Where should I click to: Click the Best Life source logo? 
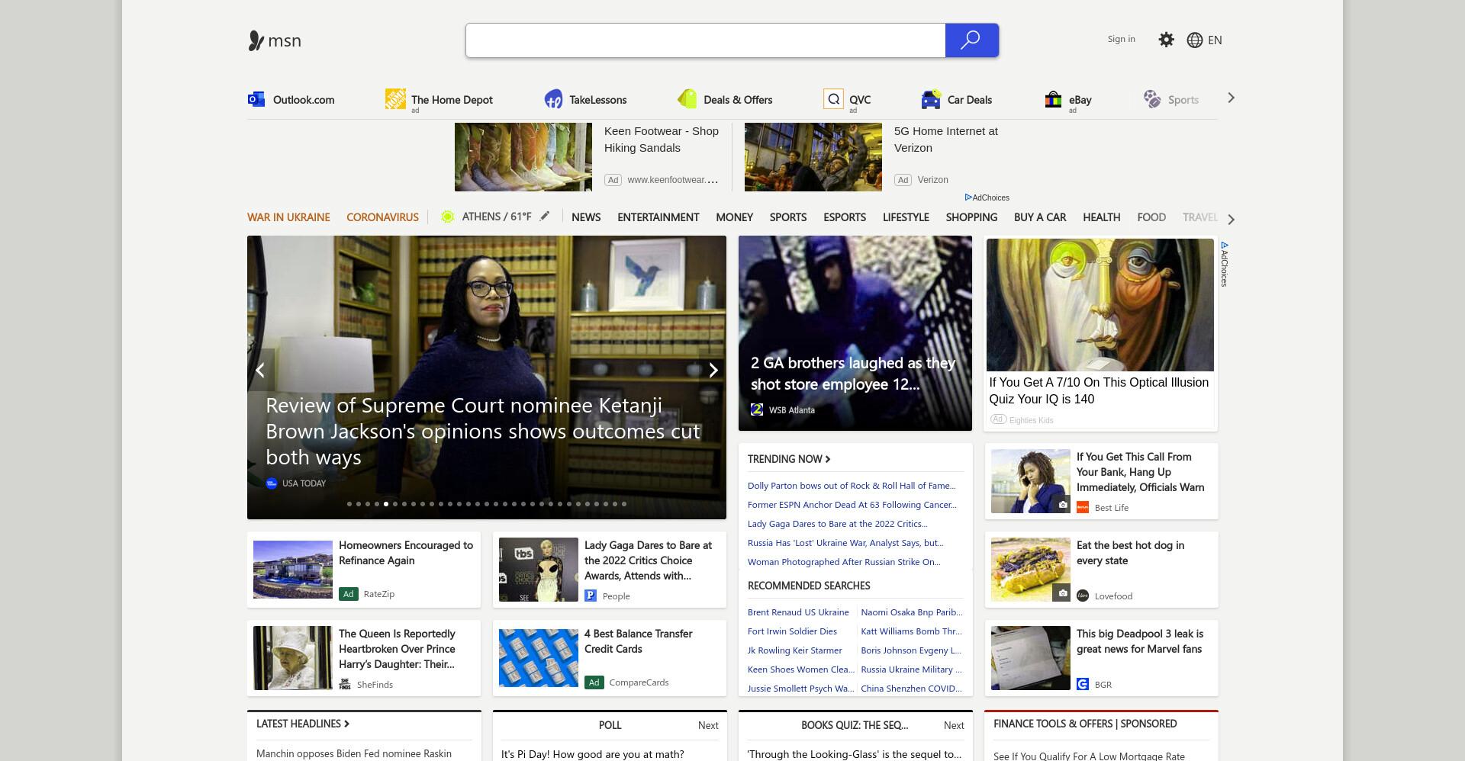coord(1083,507)
